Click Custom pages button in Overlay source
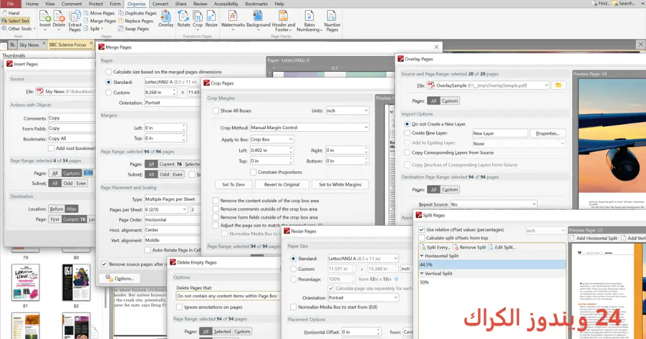This screenshot has height=339, width=646. pyautogui.click(x=449, y=101)
